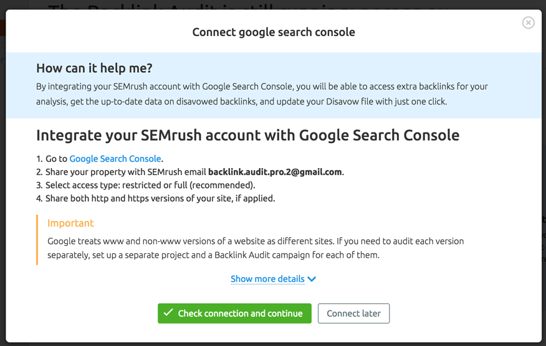Choose Connect later

[x=353, y=313]
